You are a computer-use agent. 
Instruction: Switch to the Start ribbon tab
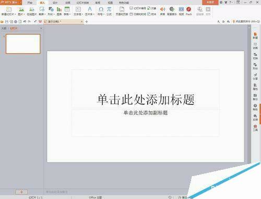30,3
